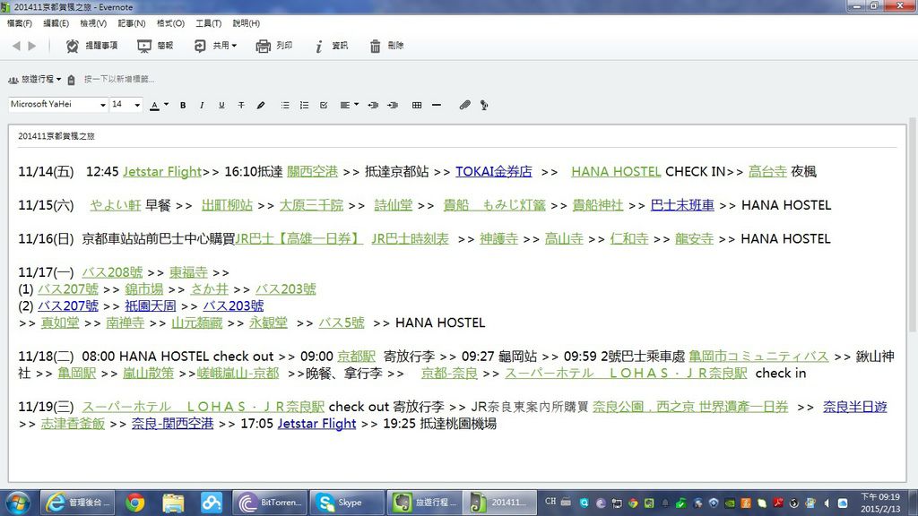918x516 pixels.
Task: Click the strikethrough formatting icon
Action: click(240, 105)
